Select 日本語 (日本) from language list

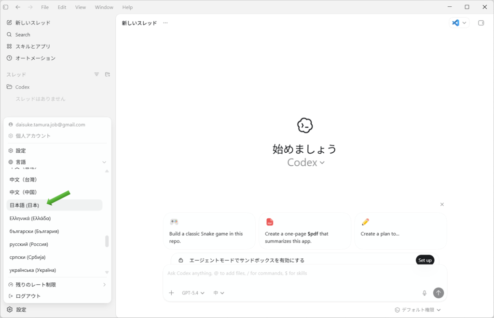pyautogui.click(x=25, y=205)
